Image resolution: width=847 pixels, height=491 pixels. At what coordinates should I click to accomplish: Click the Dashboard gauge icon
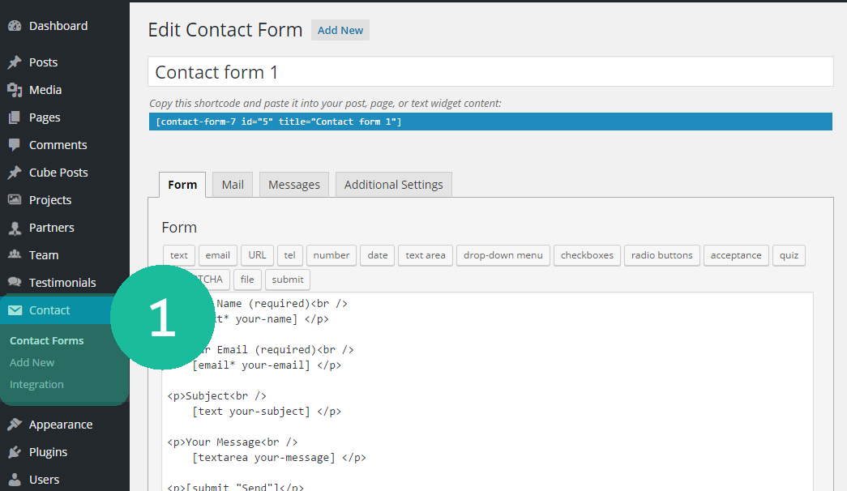coord(14,26)
